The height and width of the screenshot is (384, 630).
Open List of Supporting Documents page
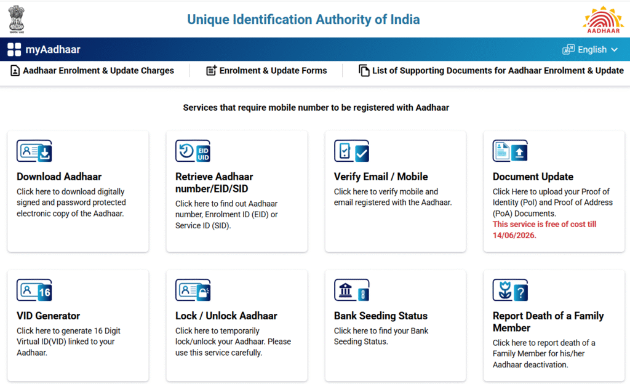pyautogui.click(x=491, y=71)
